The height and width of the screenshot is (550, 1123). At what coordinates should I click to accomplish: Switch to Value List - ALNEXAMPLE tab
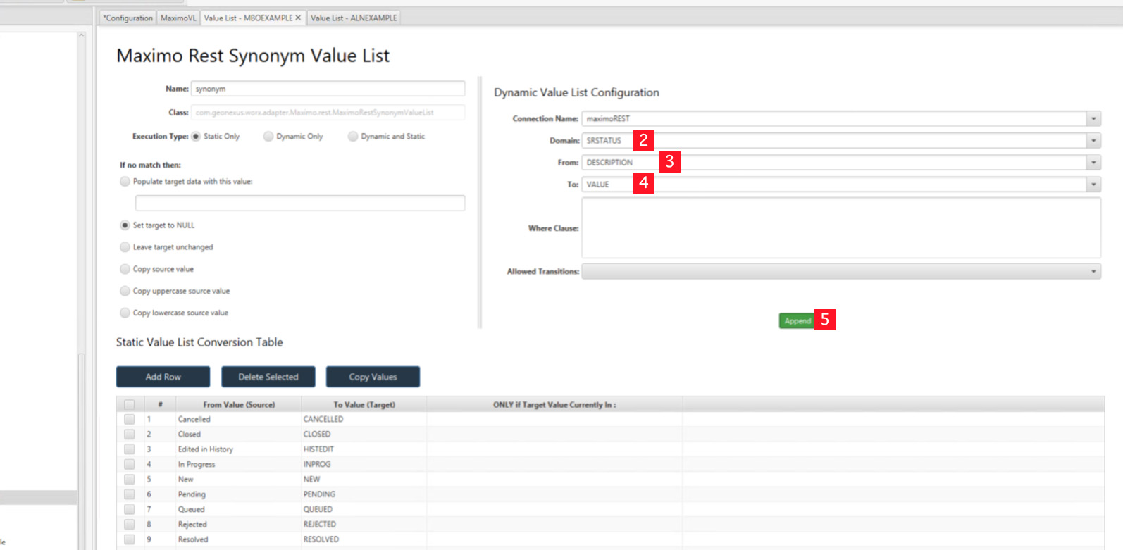coord(354,18)
